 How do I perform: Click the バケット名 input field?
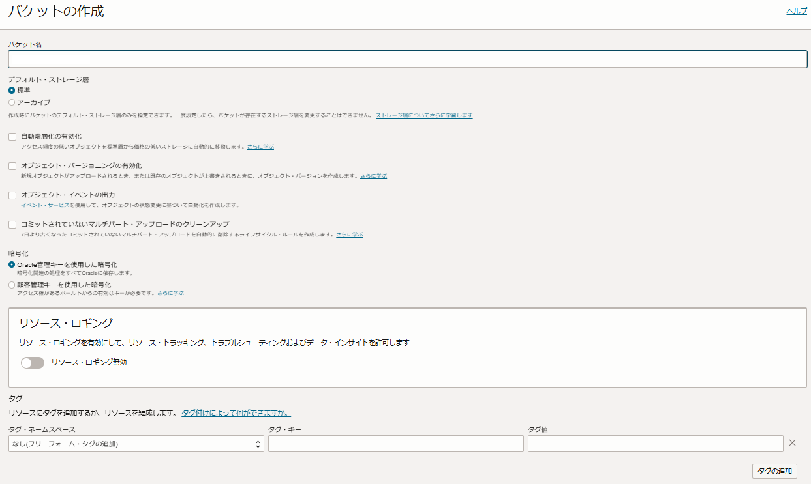407,59
